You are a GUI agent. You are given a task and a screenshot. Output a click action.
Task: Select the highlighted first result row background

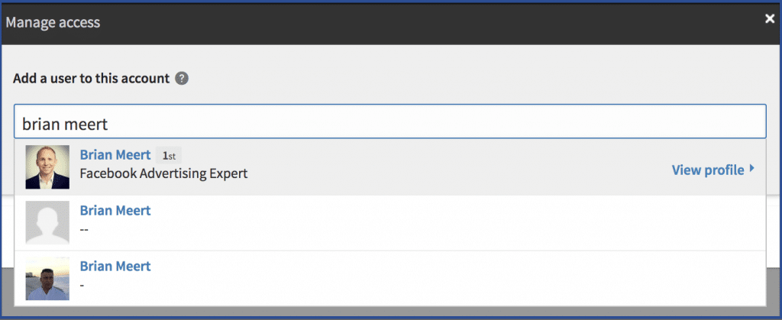click(x=390, y=167)
